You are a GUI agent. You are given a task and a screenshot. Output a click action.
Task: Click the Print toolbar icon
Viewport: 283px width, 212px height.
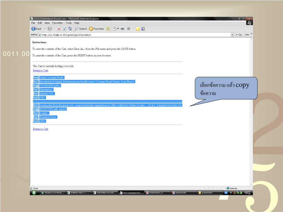pyautogui.click(x=122, y=29)
